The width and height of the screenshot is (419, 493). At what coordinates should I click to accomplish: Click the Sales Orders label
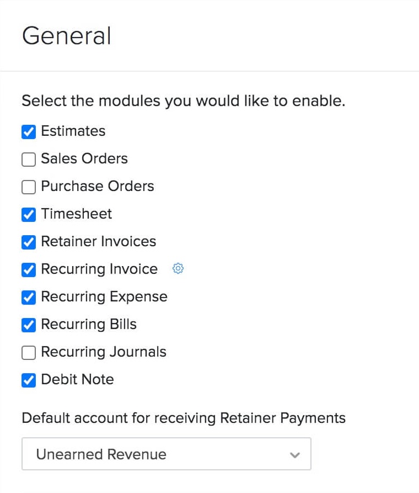click(x=84, y=159)
